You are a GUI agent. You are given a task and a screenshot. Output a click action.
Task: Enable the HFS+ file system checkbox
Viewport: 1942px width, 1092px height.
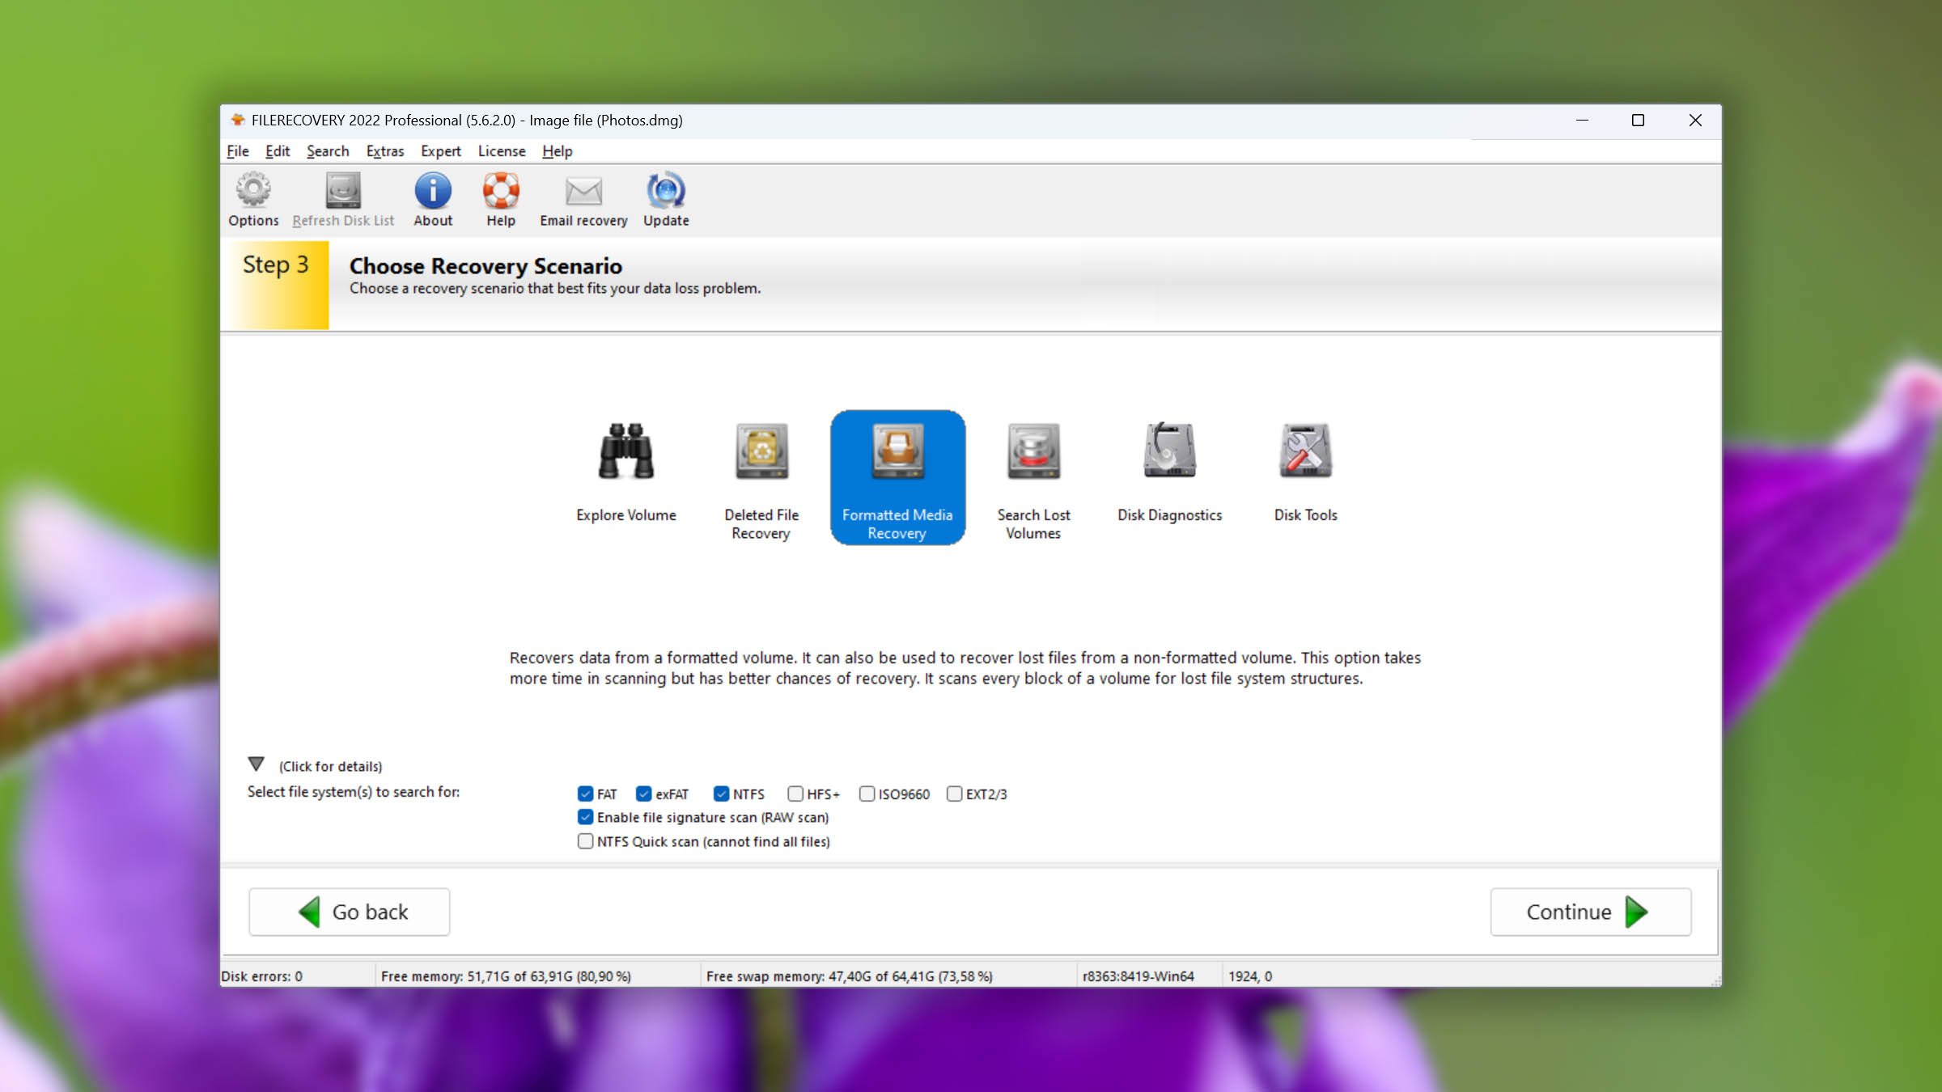[795, 794]
